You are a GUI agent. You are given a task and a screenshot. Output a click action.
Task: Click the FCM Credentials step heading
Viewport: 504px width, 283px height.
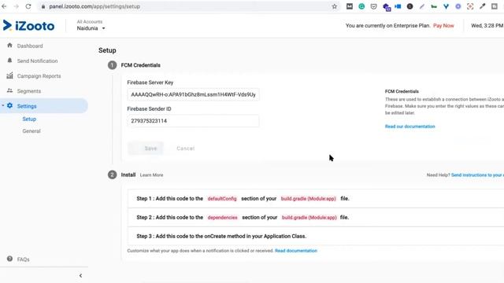coord(140,65)
